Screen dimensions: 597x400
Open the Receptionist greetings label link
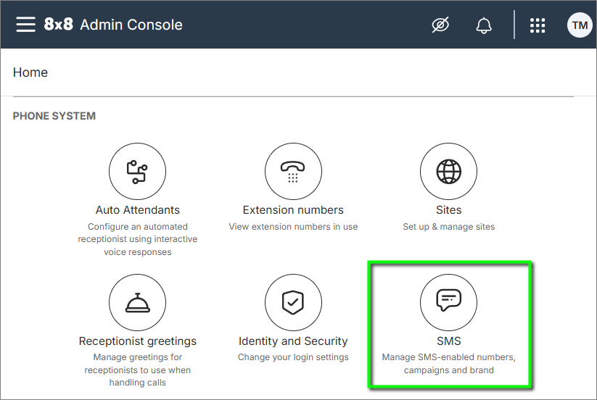[x=138, y=341]
